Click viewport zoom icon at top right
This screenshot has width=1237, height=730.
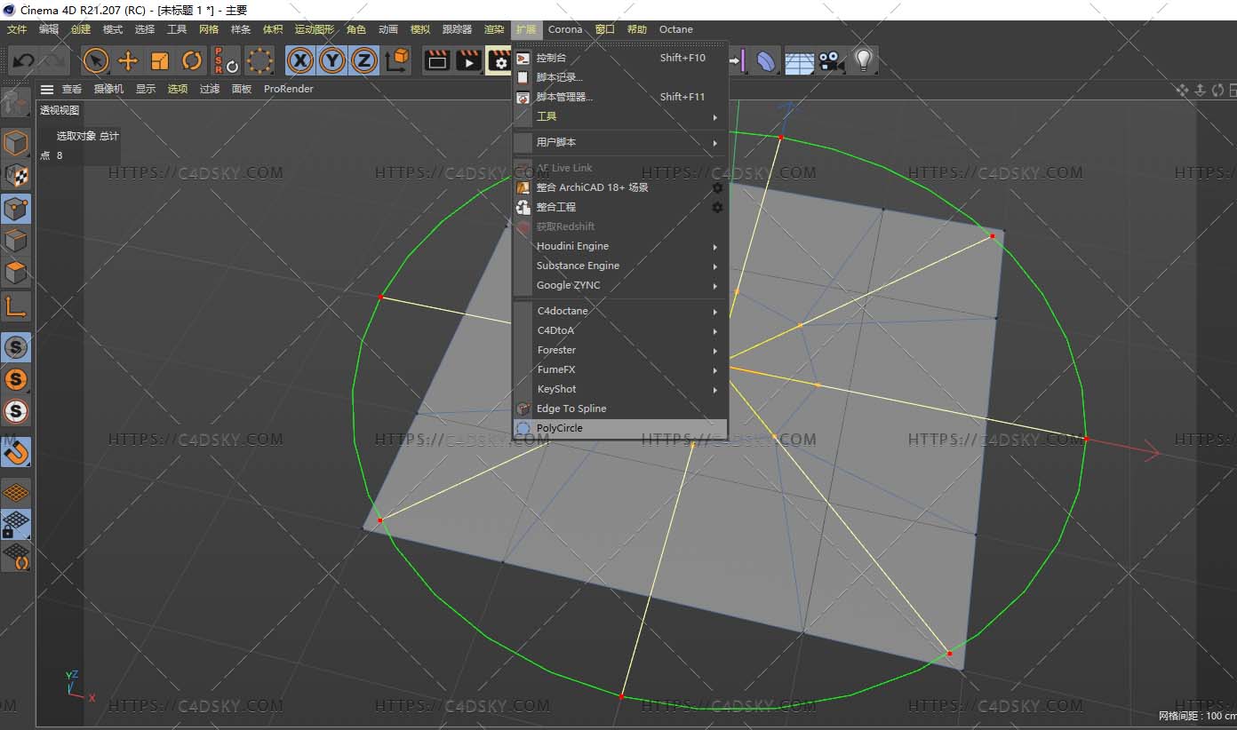click(x=1200, y=90)
